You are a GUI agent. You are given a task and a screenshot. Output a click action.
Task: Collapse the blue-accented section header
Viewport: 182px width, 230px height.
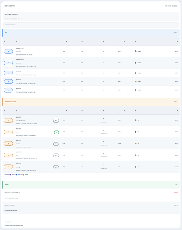click(91, 33)
